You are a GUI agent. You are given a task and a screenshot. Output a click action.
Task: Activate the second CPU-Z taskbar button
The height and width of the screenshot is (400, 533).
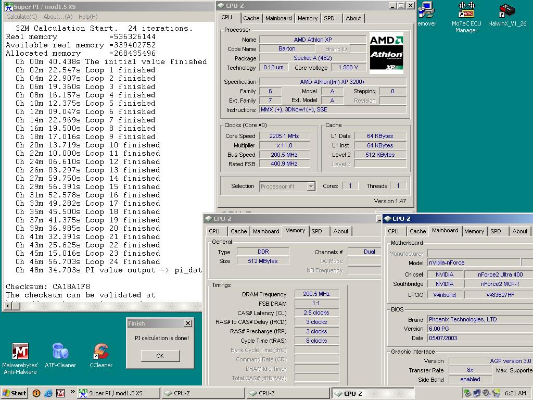(x=288, y=393)
